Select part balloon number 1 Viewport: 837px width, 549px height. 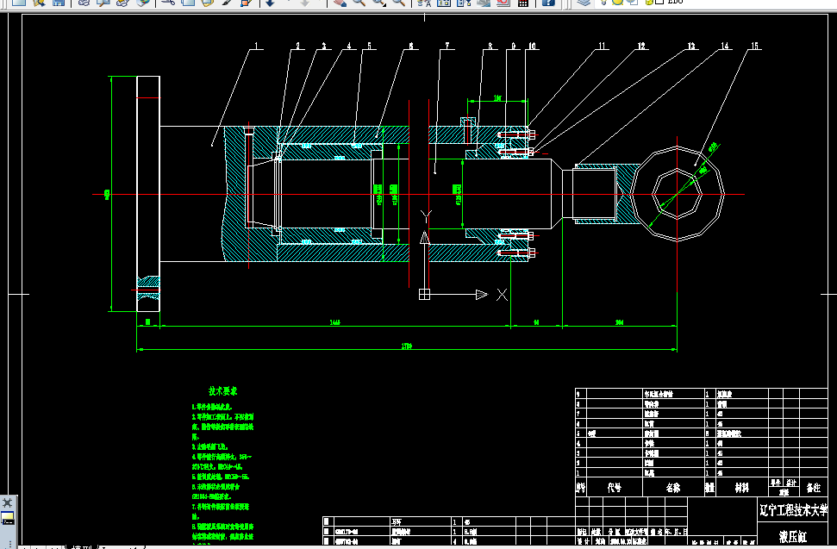[256, 46]
